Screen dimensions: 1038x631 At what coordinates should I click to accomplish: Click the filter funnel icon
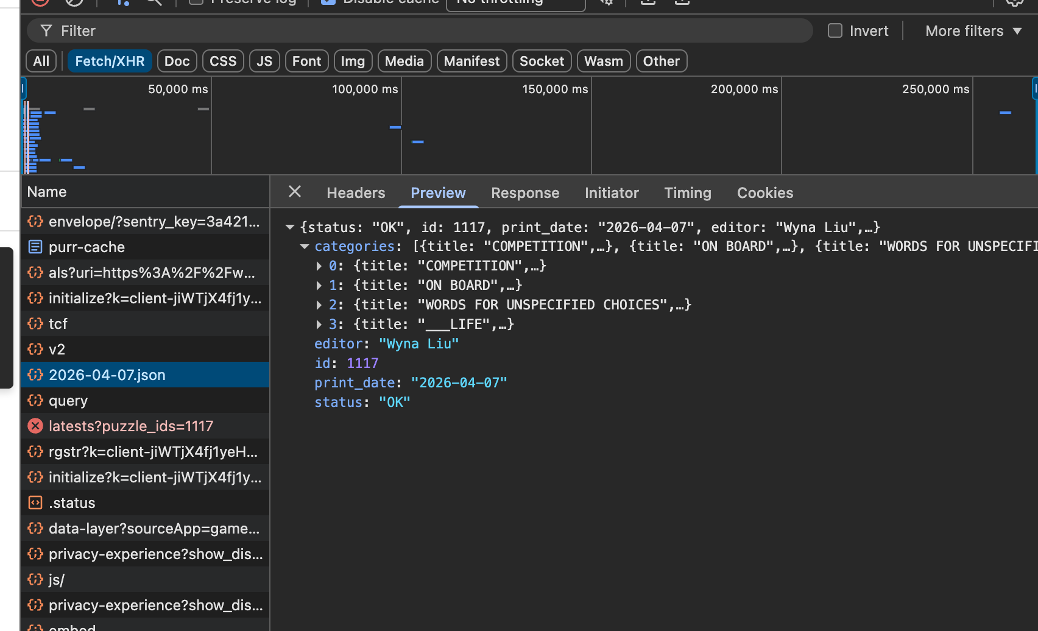46,30
